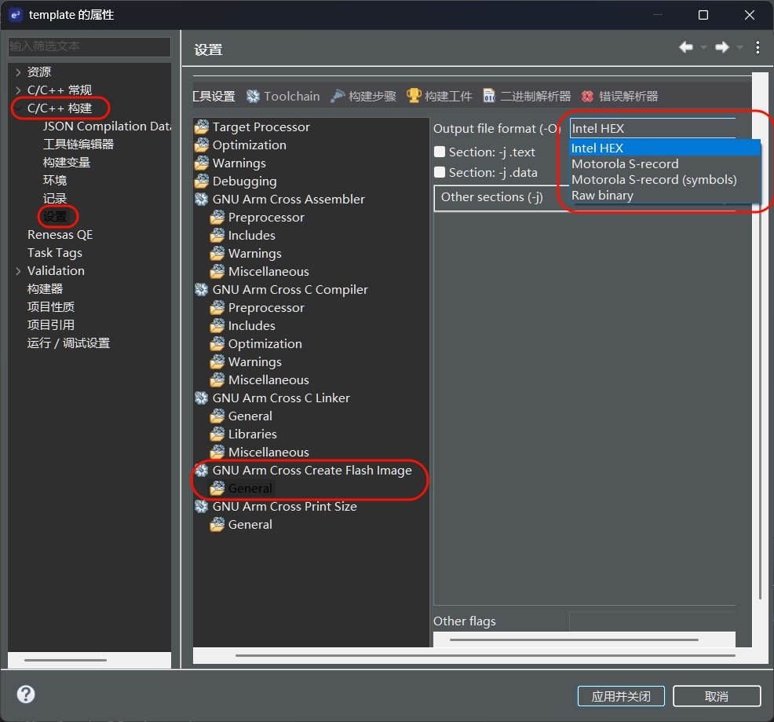Enable the Section: -j .data checkbox

pos(440,172)
